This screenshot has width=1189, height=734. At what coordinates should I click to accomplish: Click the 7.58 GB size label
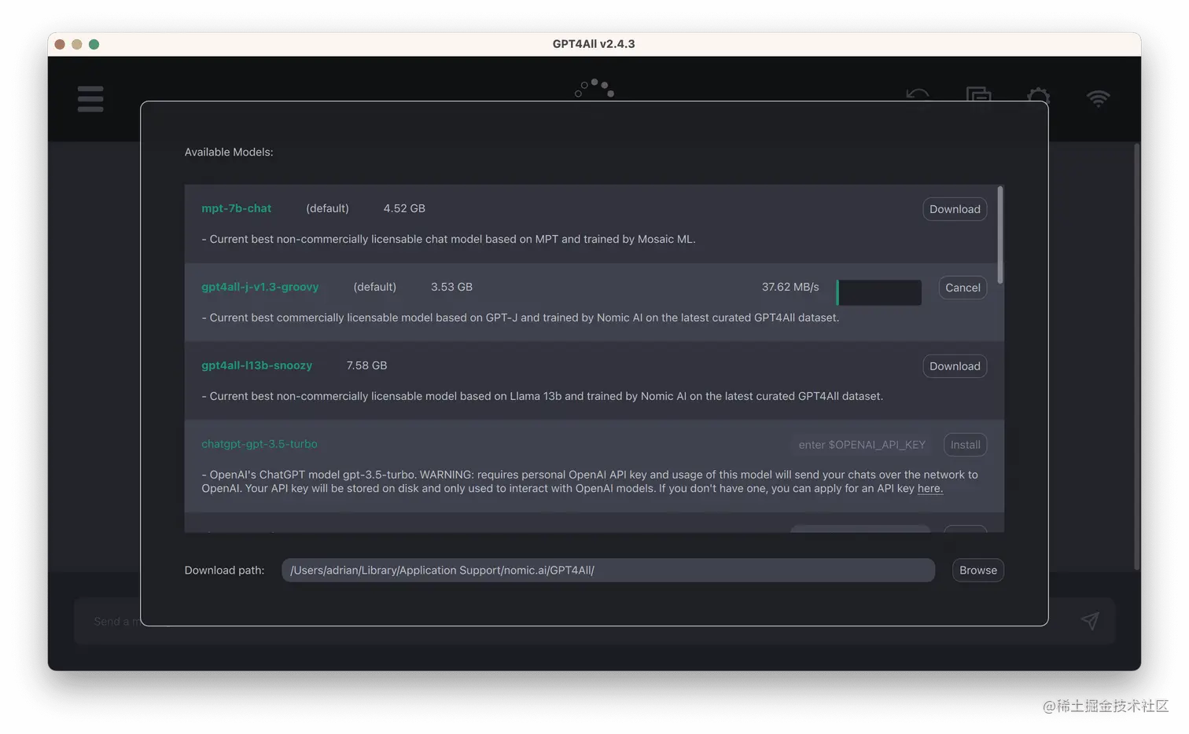366,365
